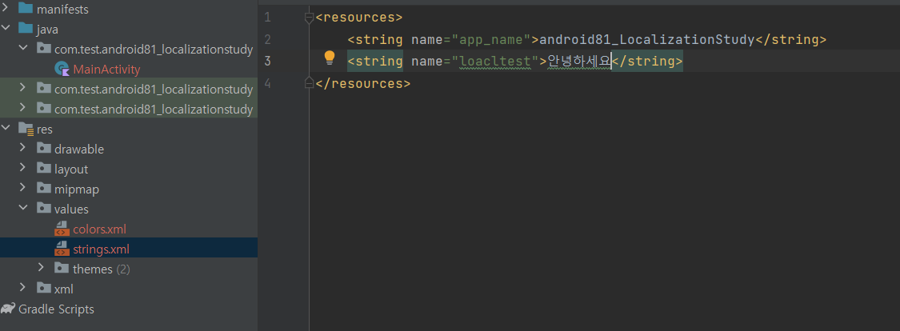This screenshot has width=900, height=331.
Task: Click gutter line number 1
Action: coord(267,18)
